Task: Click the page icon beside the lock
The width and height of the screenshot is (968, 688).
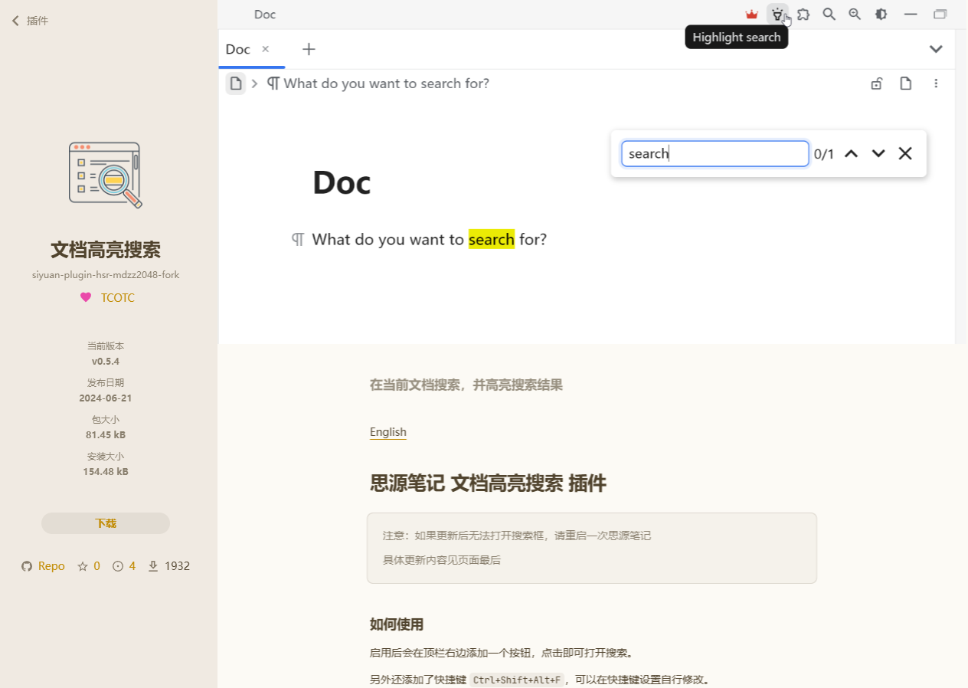Action: [x=906, y=84]
